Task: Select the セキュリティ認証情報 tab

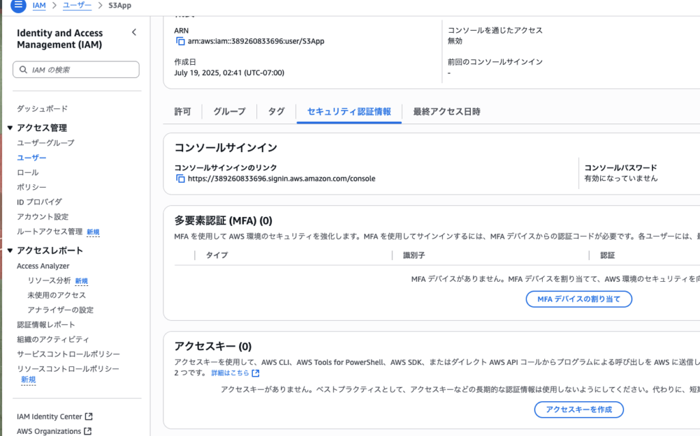Action: 349,111
